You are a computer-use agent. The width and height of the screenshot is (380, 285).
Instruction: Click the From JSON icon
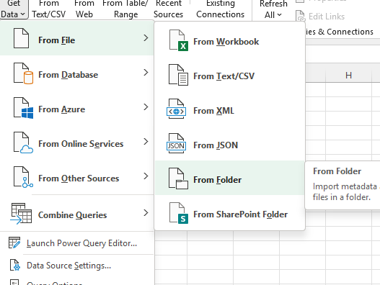176,143
